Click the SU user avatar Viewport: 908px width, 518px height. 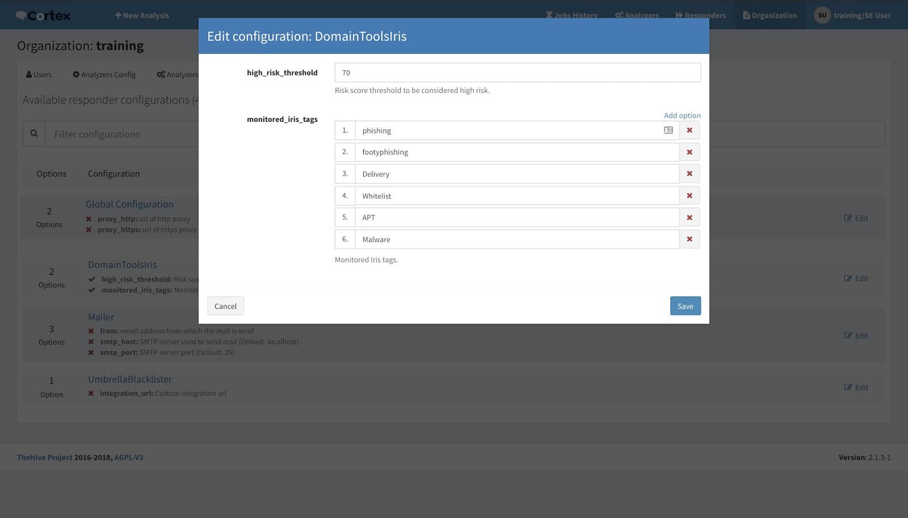[x=822, y=15]
